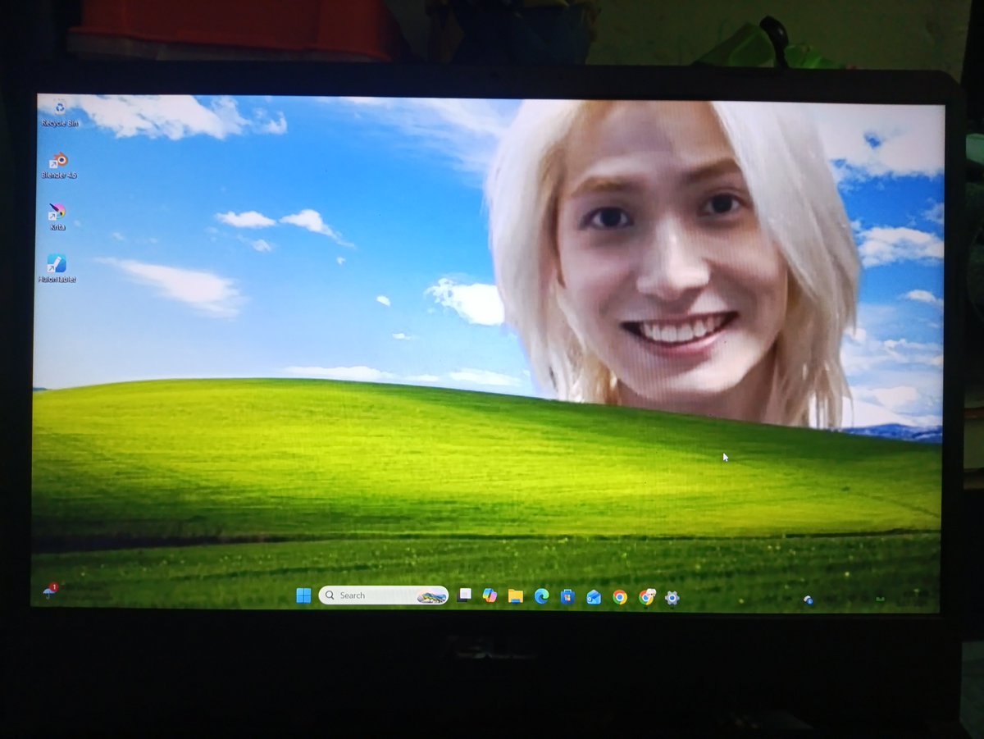The height and width of the screenshot is (739, 984).
Task: Launch Microsoft Edge from the taskbar
Action: coord(541,596)
